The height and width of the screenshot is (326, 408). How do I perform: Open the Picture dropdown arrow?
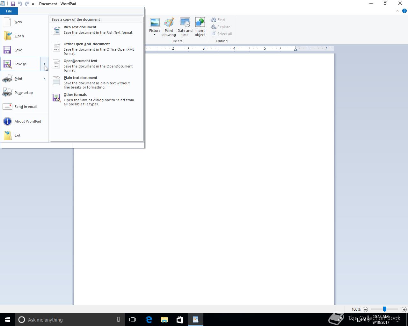pyautogui.click(x=155, y=35)
